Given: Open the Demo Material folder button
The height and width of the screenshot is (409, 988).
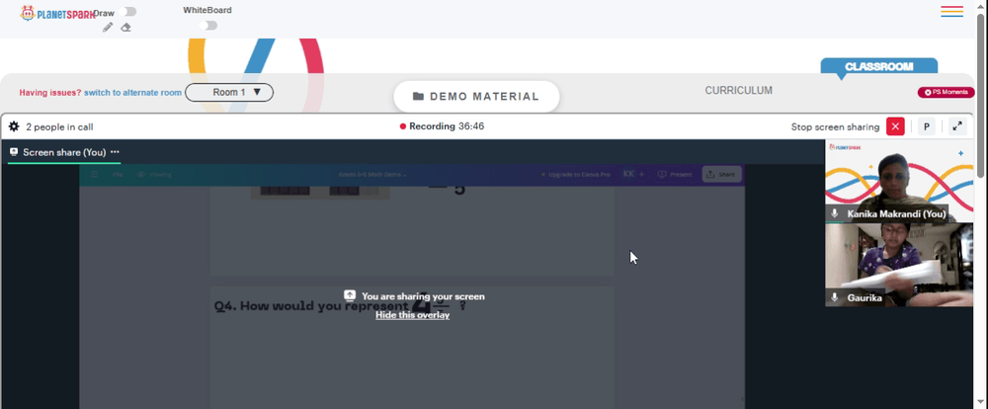Looking at the screenshot, I should coord(476,97).
